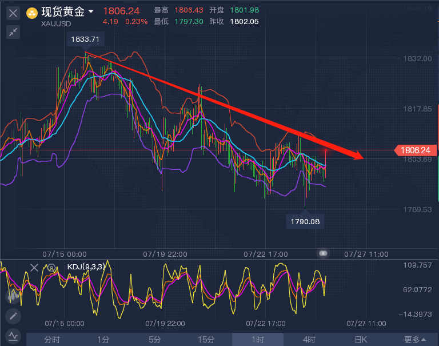The width and height of the screenshot is (439, 346).
Task: Select the 1分 timeframe
Action: [x=103, y=340]
